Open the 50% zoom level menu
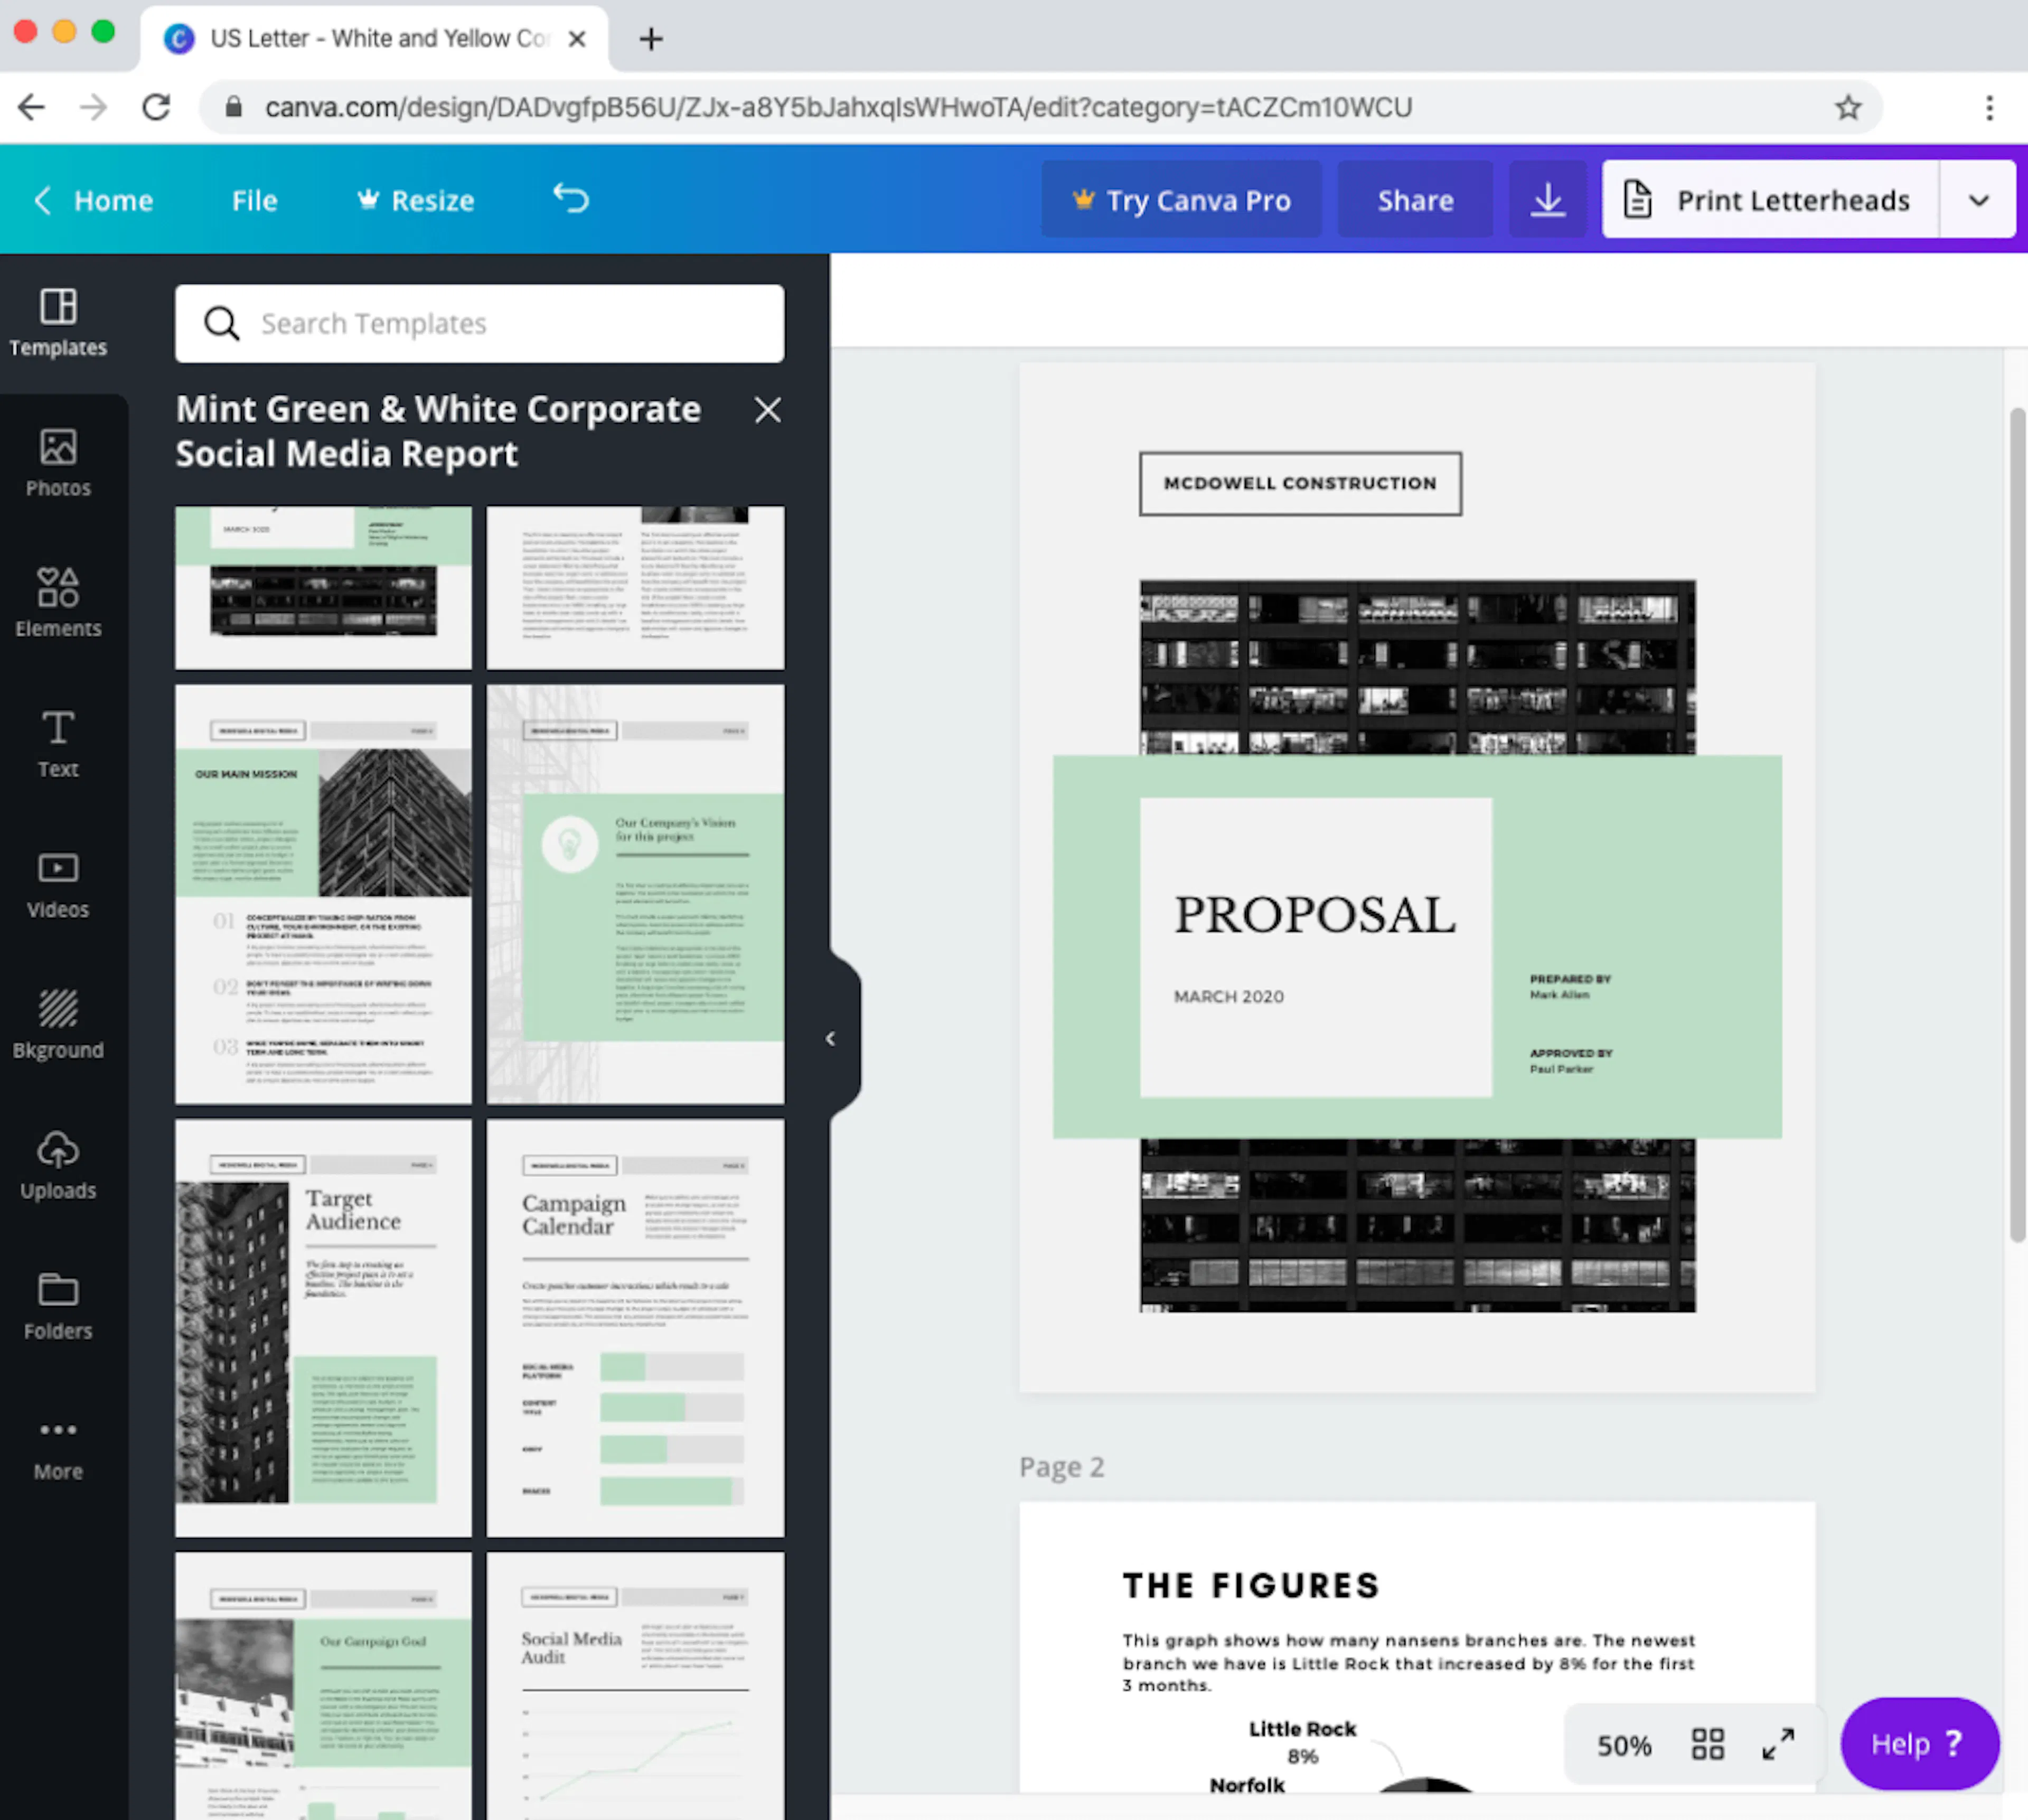Image resolution: width=2028 pixels, height=1820 pixels. click(x=1623, y=1746)
